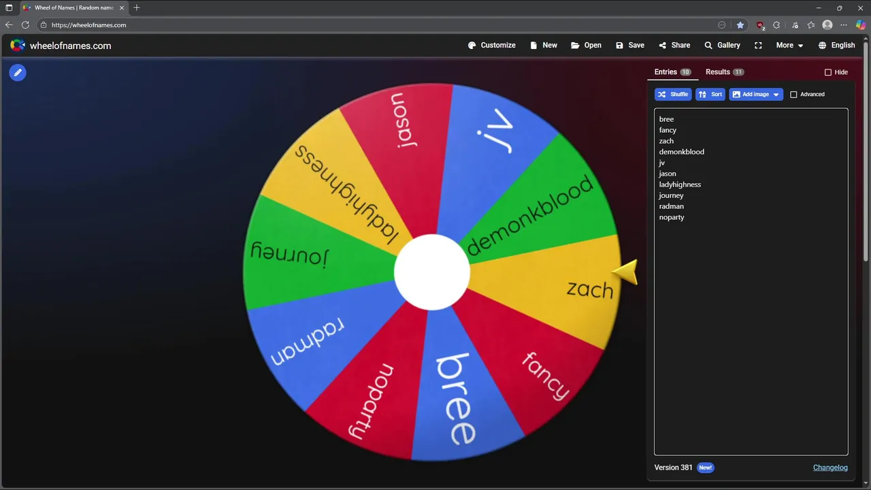Viewport: 871px width, 490px height.
Task: Share the wheel
Action: coord(674,46)
